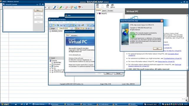Open the Troubleshooting Virtual PC help link
189x106 pixels.
pyautogui.click(x=172, y=58)
